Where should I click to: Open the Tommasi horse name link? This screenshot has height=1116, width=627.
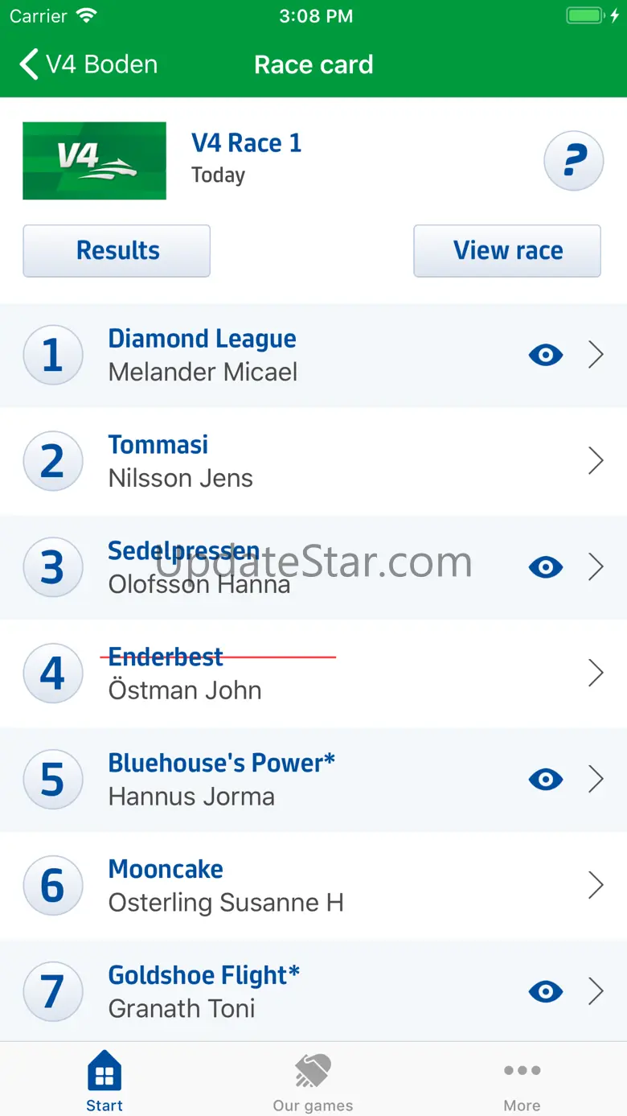pos(158,445)
